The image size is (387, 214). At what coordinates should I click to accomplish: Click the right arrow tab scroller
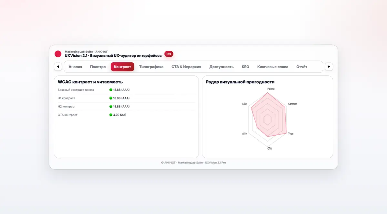[329, 67]
